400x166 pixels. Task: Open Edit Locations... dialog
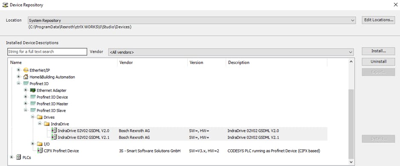point(378,20)
